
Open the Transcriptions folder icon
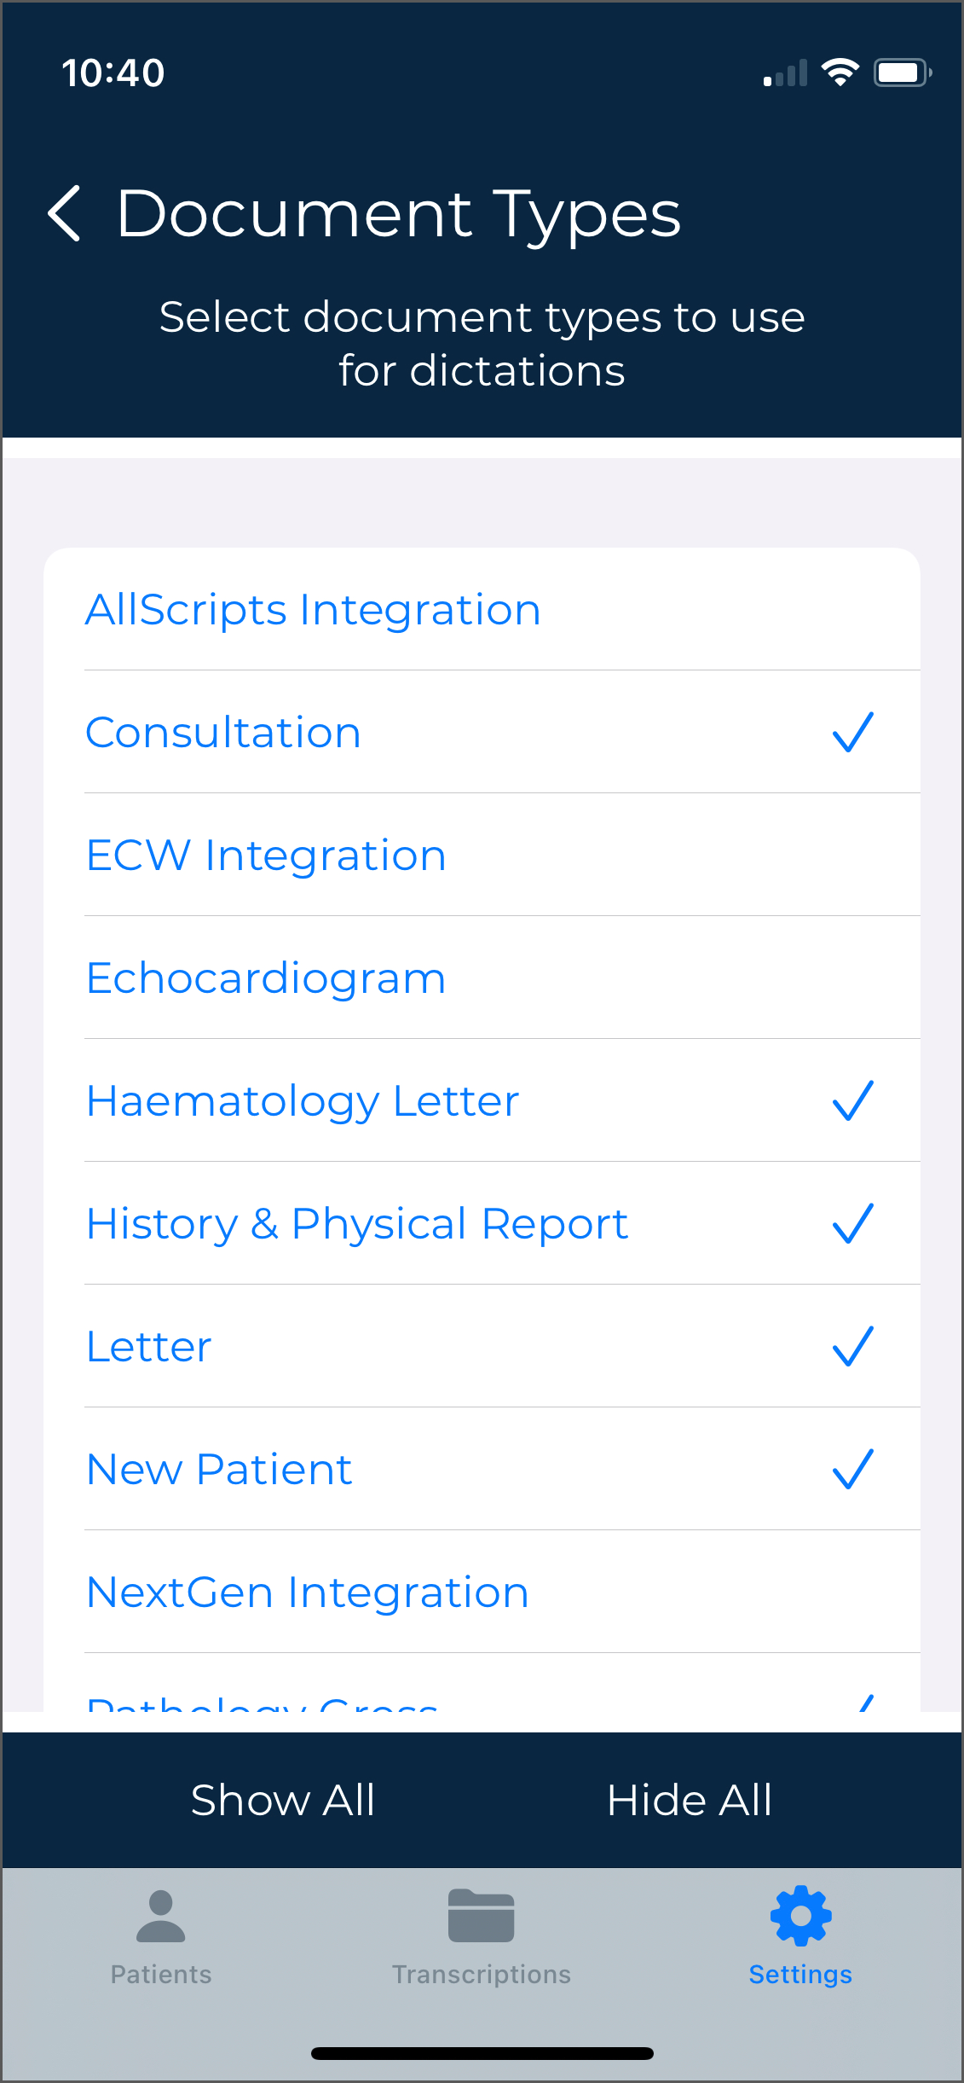pos(481,1916)
